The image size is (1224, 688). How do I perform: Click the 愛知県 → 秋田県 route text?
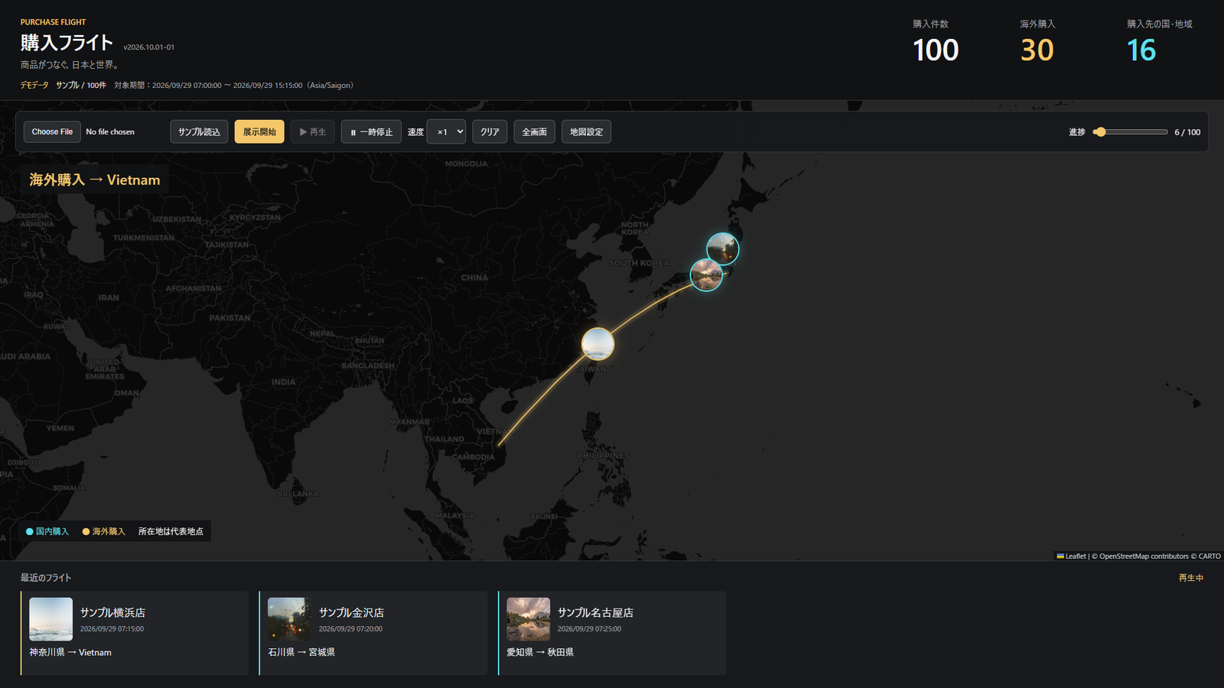coord(540,652)
